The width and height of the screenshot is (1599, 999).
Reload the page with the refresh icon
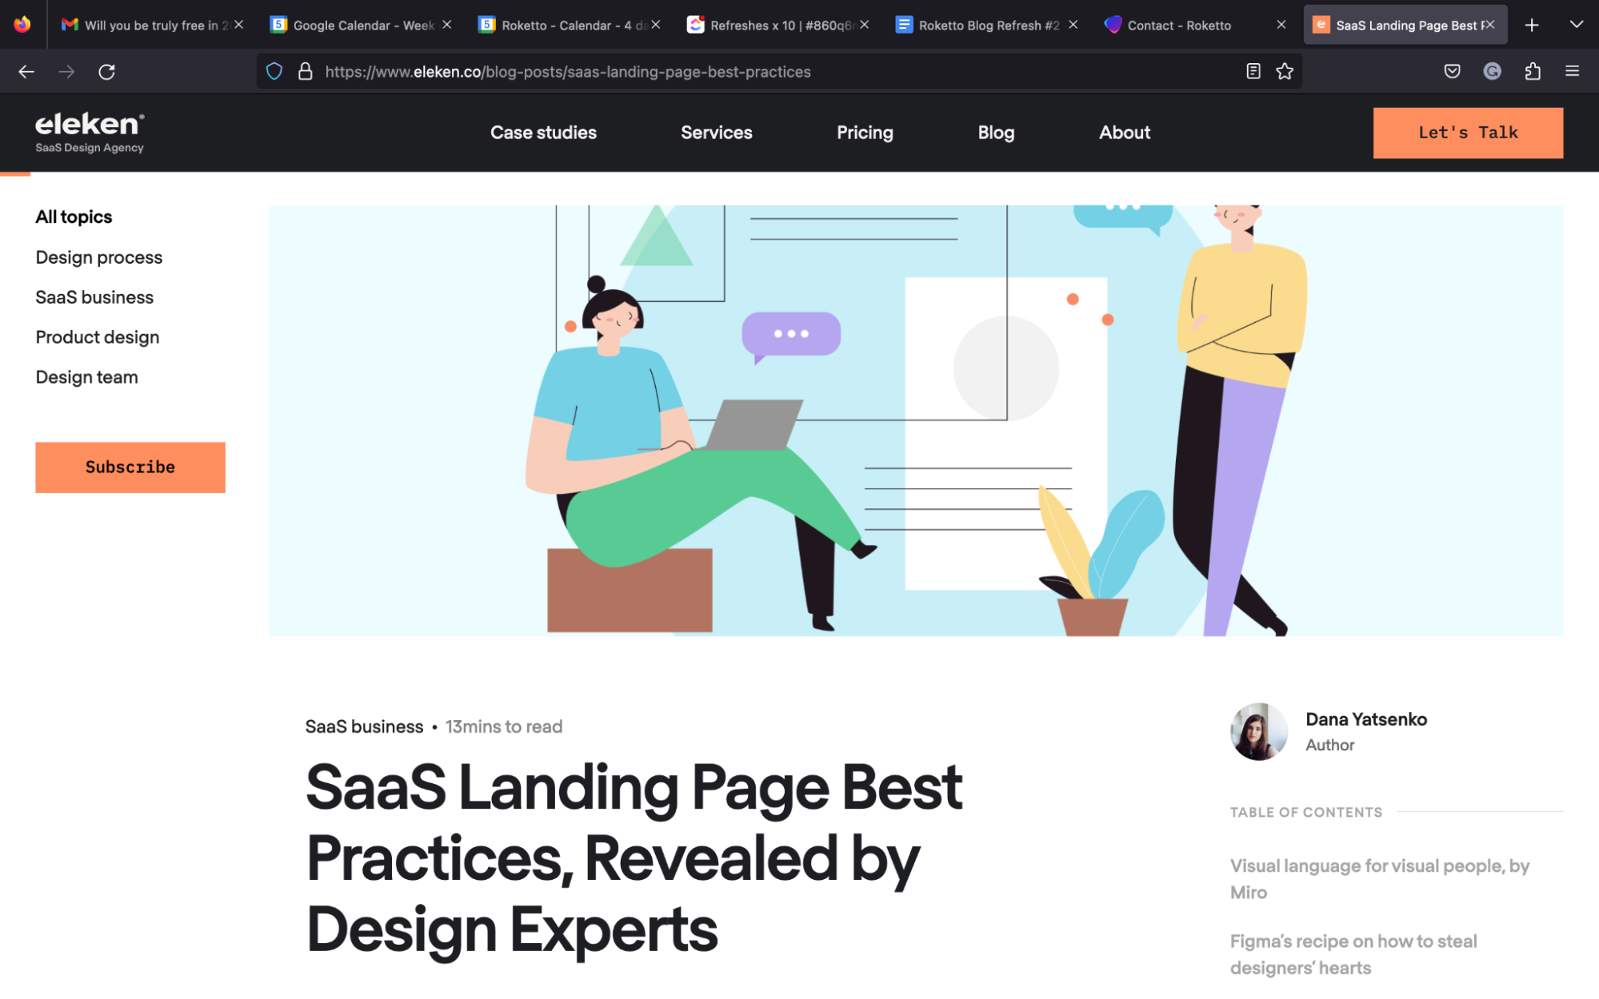point(106,71)
